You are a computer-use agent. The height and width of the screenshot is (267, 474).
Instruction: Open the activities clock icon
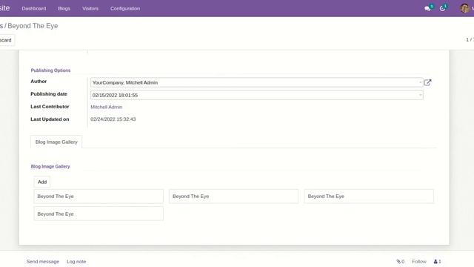coord(443,8)
